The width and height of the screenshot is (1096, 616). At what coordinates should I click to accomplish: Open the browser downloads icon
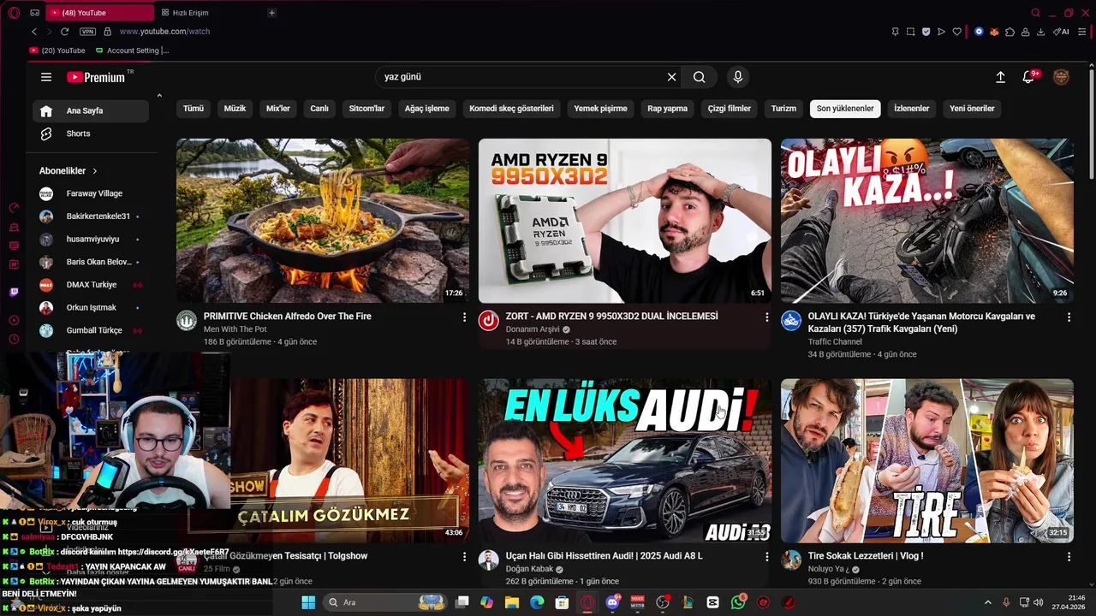click(1040, 32)
